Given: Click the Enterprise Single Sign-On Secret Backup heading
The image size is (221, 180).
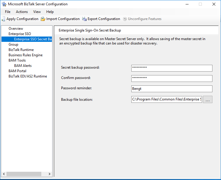Looking at the screenshot, I should (x=90, y=30).
